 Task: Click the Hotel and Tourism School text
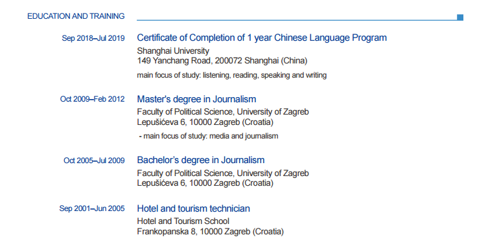click(x=183, y=221)
